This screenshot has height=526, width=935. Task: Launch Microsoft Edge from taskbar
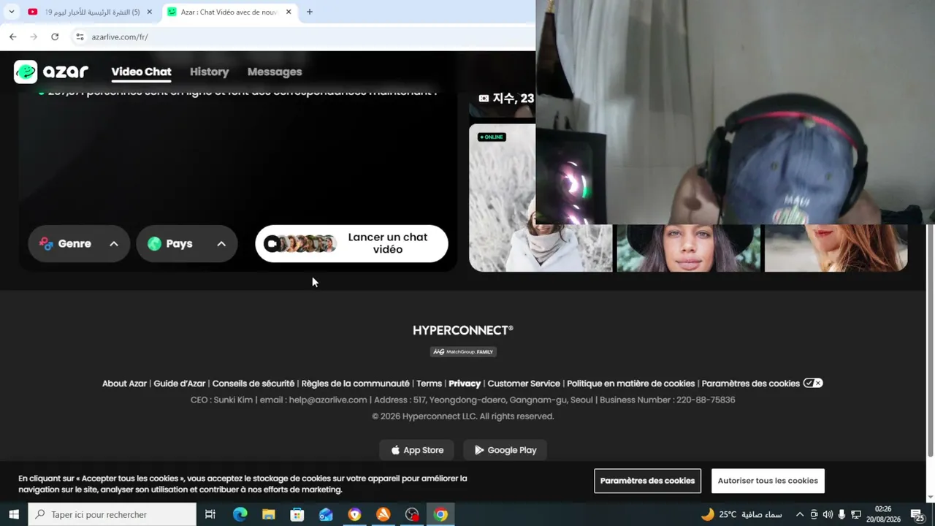tap(240, 514)
